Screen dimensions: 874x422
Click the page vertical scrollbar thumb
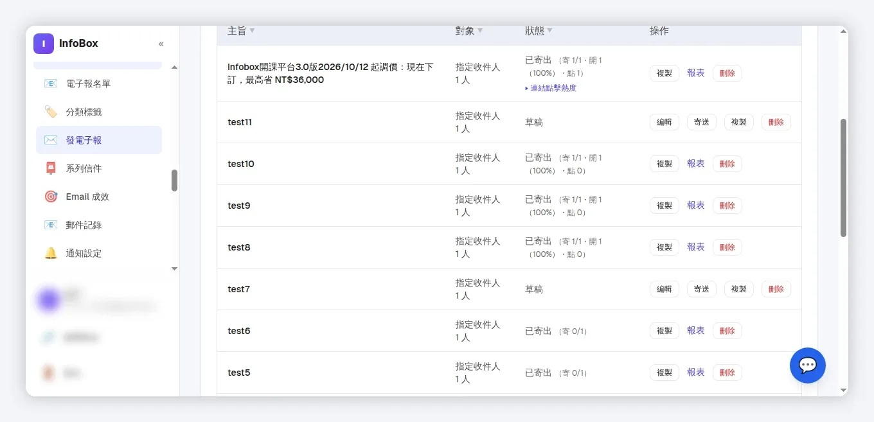[843, 178]
